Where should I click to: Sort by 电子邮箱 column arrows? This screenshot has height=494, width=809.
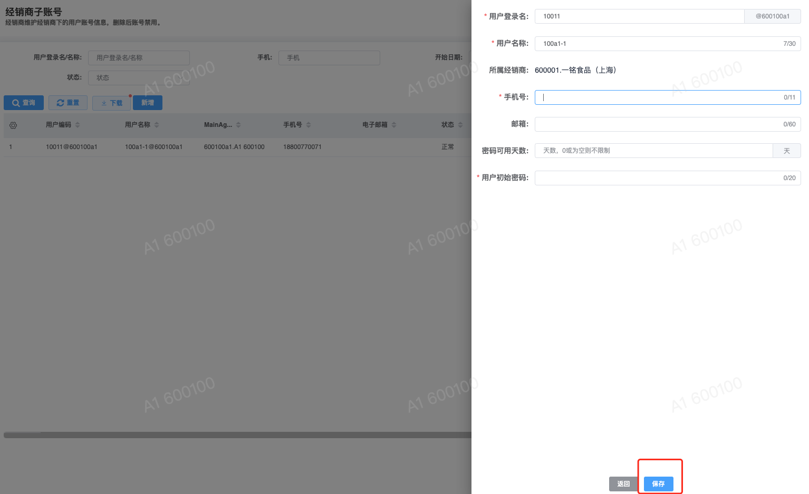pyautogui.click(x=394, y=125)
